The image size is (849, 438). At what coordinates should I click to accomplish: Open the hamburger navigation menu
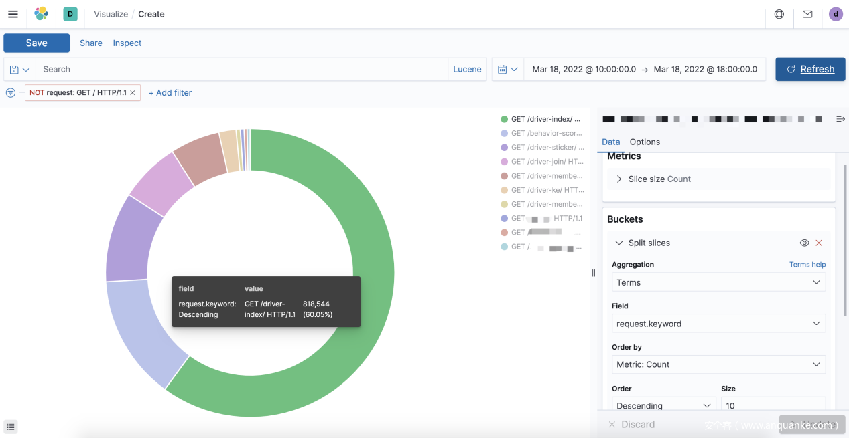(13, 14)
